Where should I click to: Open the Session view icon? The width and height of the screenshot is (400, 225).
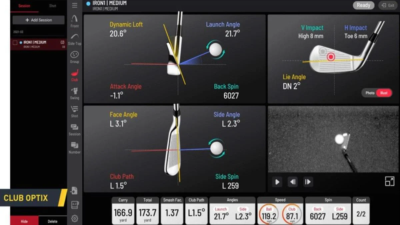point(75,129)
